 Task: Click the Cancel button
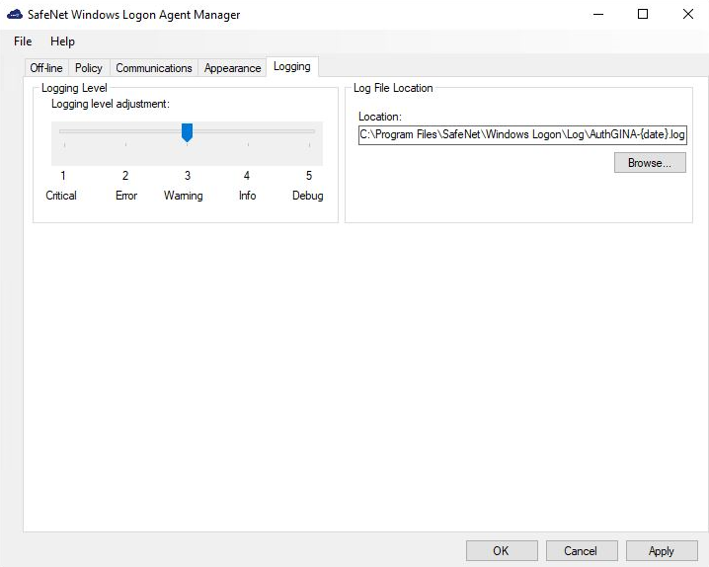pyautogui.click(x=581, y=551)
